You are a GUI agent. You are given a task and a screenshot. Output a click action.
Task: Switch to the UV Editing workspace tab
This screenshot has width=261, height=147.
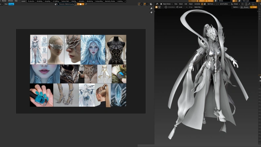tap(55, 1)
